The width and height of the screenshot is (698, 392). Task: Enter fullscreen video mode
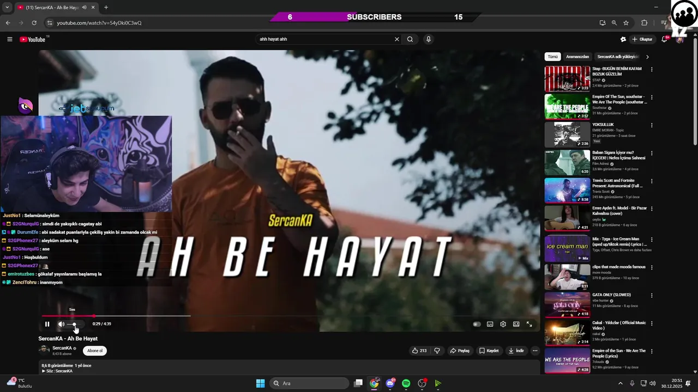coord(529,324)
